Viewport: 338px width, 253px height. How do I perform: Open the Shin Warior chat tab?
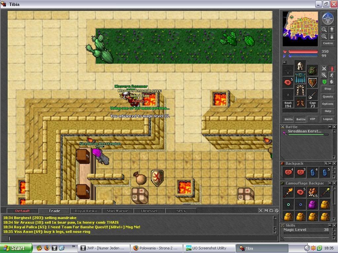[118, 211]
